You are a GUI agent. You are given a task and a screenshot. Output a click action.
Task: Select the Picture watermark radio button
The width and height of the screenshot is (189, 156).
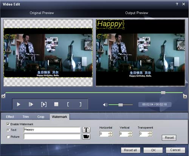[8, 137]
